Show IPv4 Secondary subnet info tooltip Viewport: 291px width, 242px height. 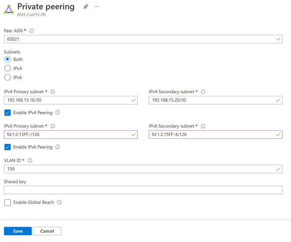click(x=203, y=92)
